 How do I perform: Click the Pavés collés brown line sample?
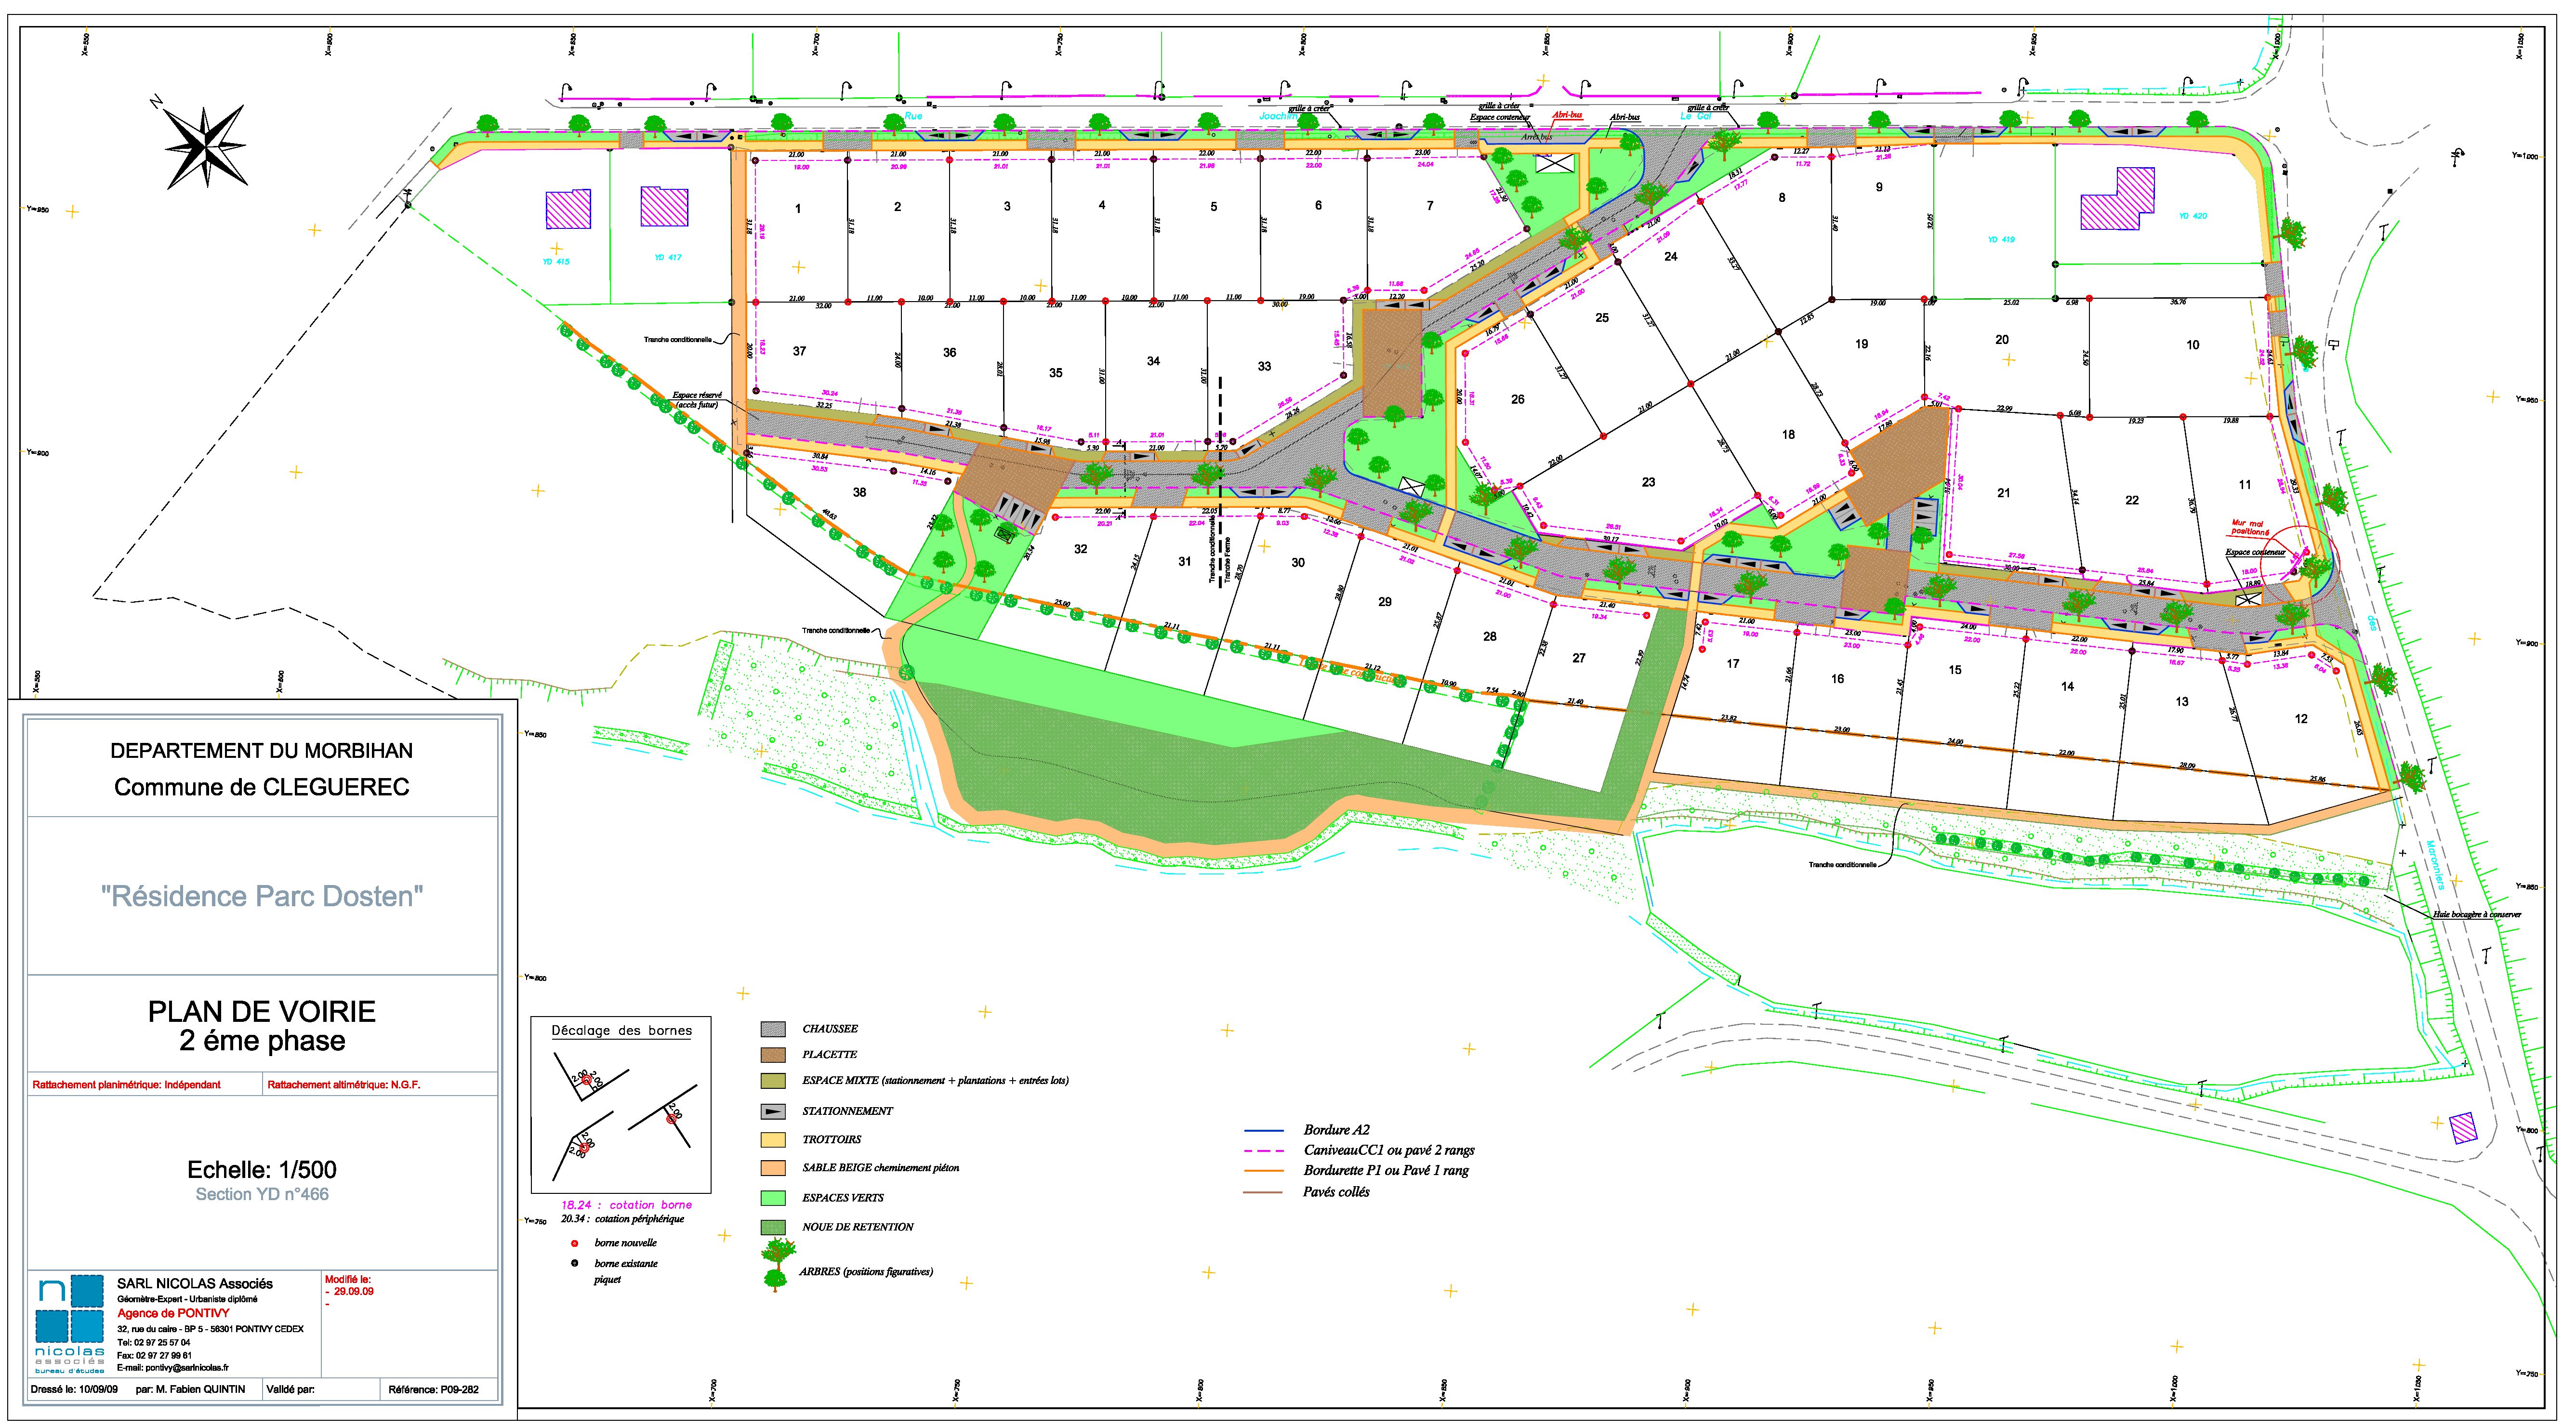point(1263,1192)
